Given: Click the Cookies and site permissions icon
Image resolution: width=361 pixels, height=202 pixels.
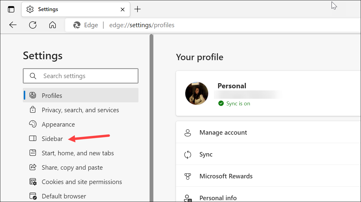Looking at the screenshot, I should click(x=33, y=182).
